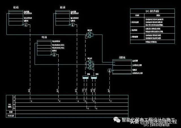Click the 'AI' row label in DDC table
The width and height of the screenshot is (181, 128).
click(x=14, y=97)
